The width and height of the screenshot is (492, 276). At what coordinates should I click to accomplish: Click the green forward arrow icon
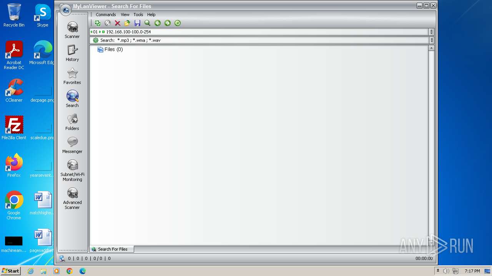(x=168, y=23)
